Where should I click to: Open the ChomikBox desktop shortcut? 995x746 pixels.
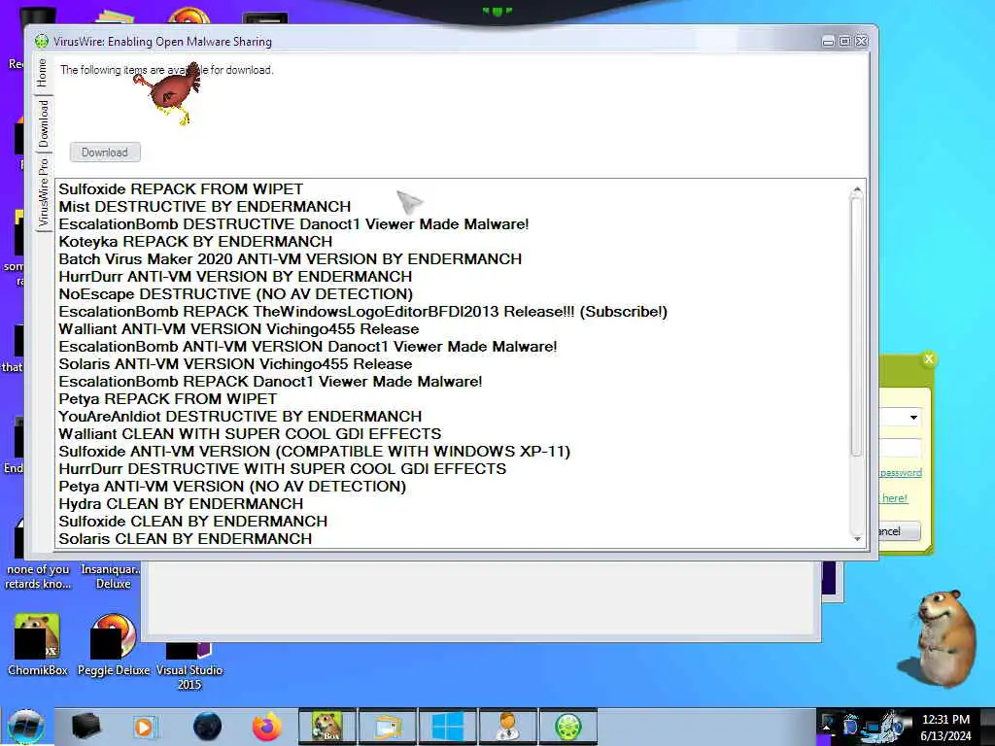click(x=38, y=645)
